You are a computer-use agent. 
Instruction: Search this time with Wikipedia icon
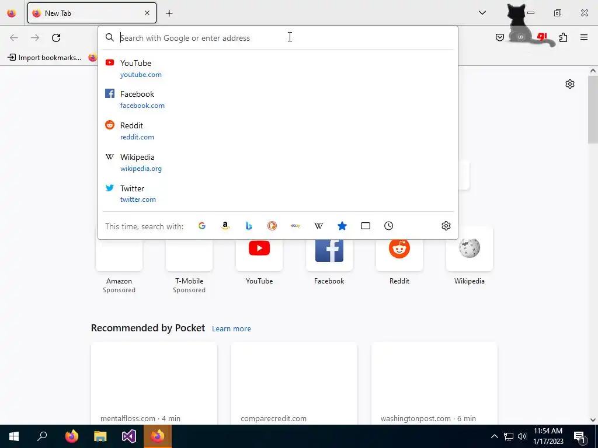(319, 226)
